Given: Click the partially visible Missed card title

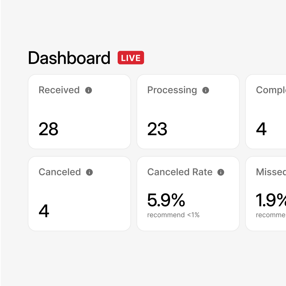Looking at the screenshot, I should pyautogui.click(x=271, y=172).
